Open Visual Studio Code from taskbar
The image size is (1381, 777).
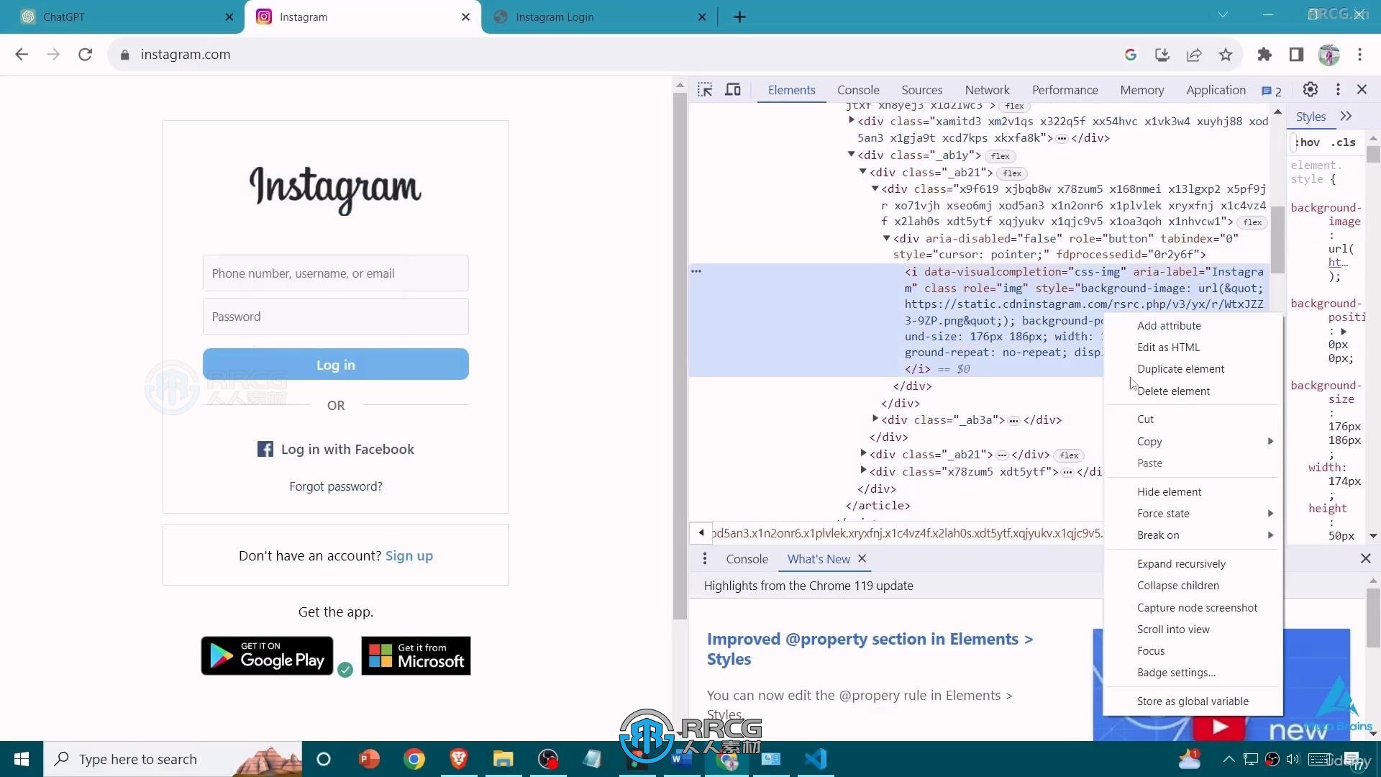tap(816, 759)
